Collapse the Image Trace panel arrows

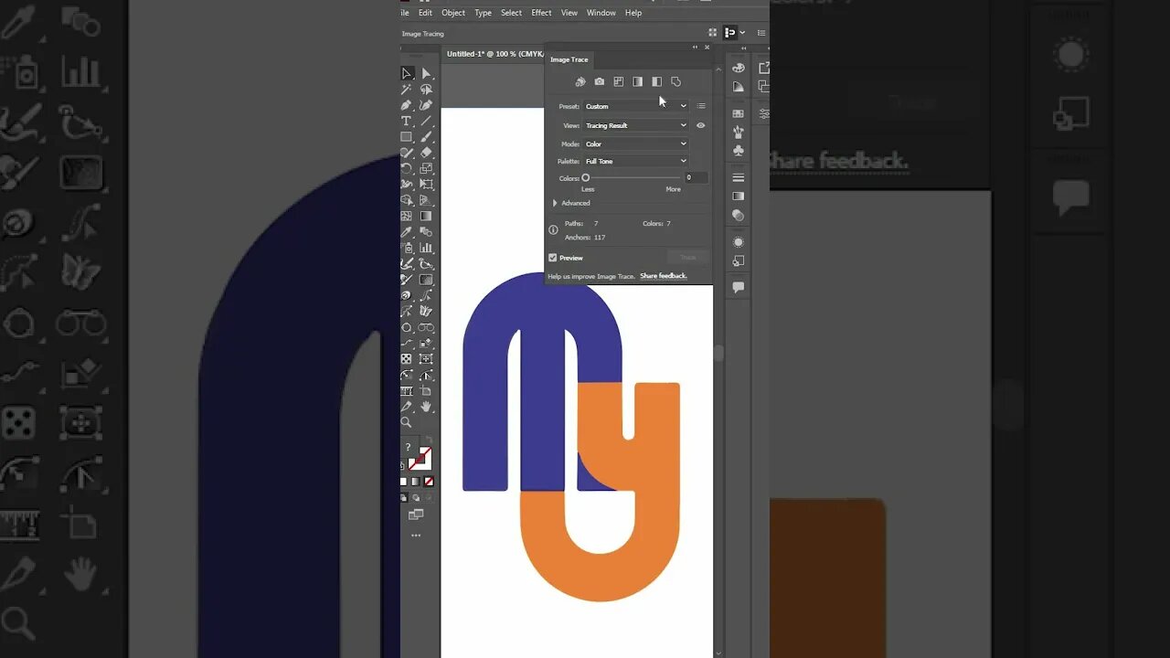coord(695,47)
